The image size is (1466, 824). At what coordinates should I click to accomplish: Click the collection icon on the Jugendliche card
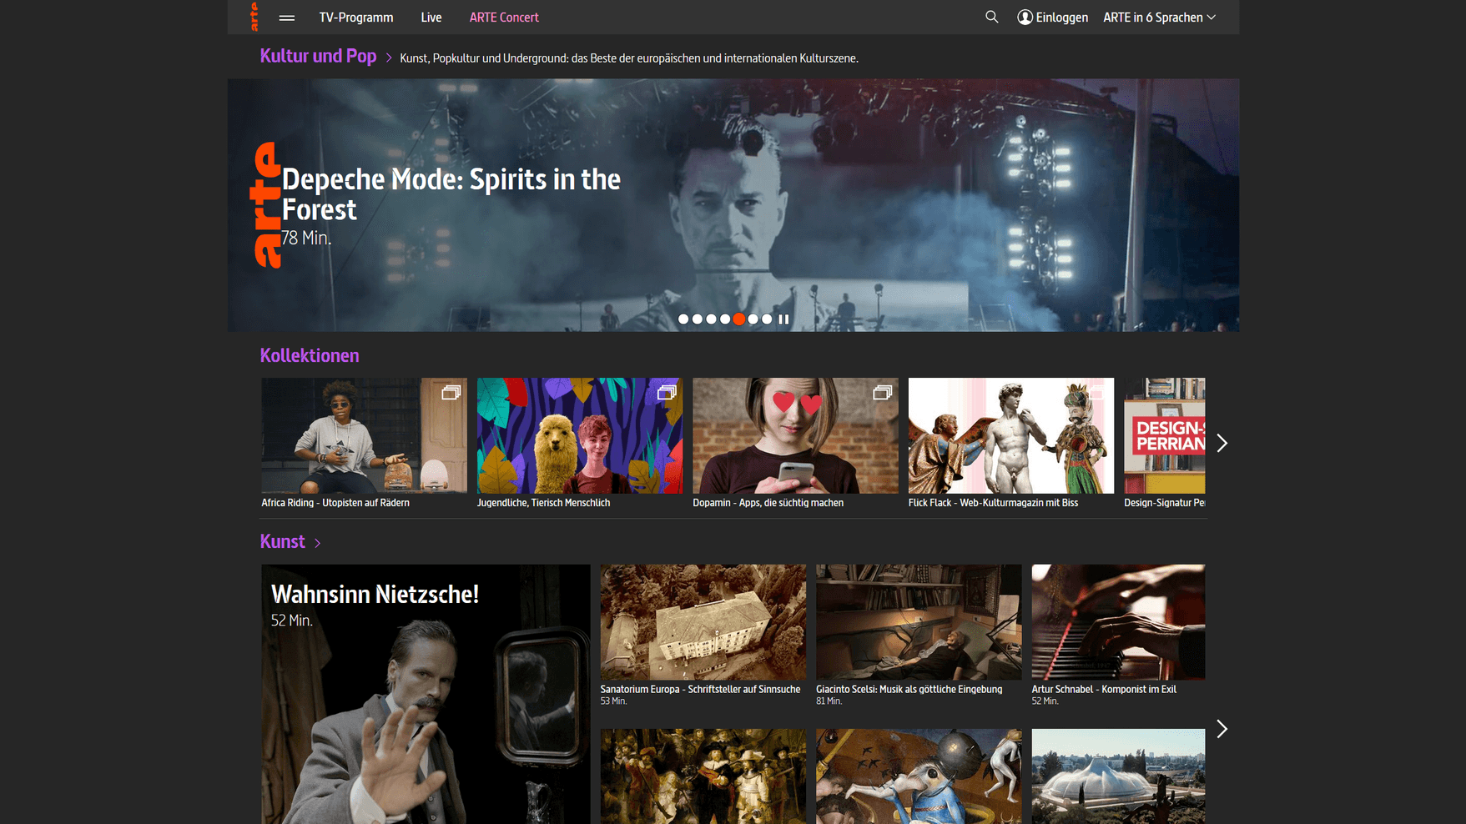[x=667, y=392]
